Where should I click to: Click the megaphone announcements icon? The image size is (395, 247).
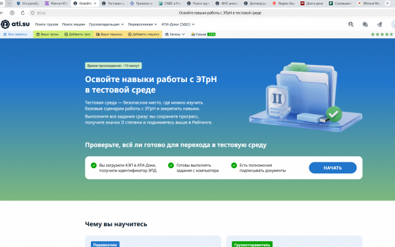[x=380, y=24]
